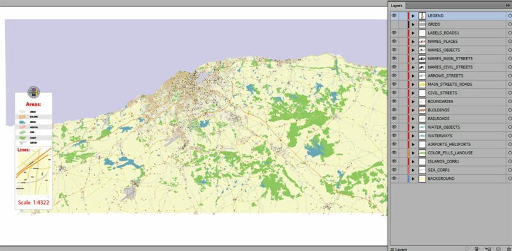The width and height of the screenshot is (512, 251).
Task: Click the LEGEND layer thumbnail
Action: 422,15
